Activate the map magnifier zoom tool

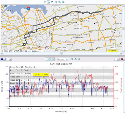point(48,2)
